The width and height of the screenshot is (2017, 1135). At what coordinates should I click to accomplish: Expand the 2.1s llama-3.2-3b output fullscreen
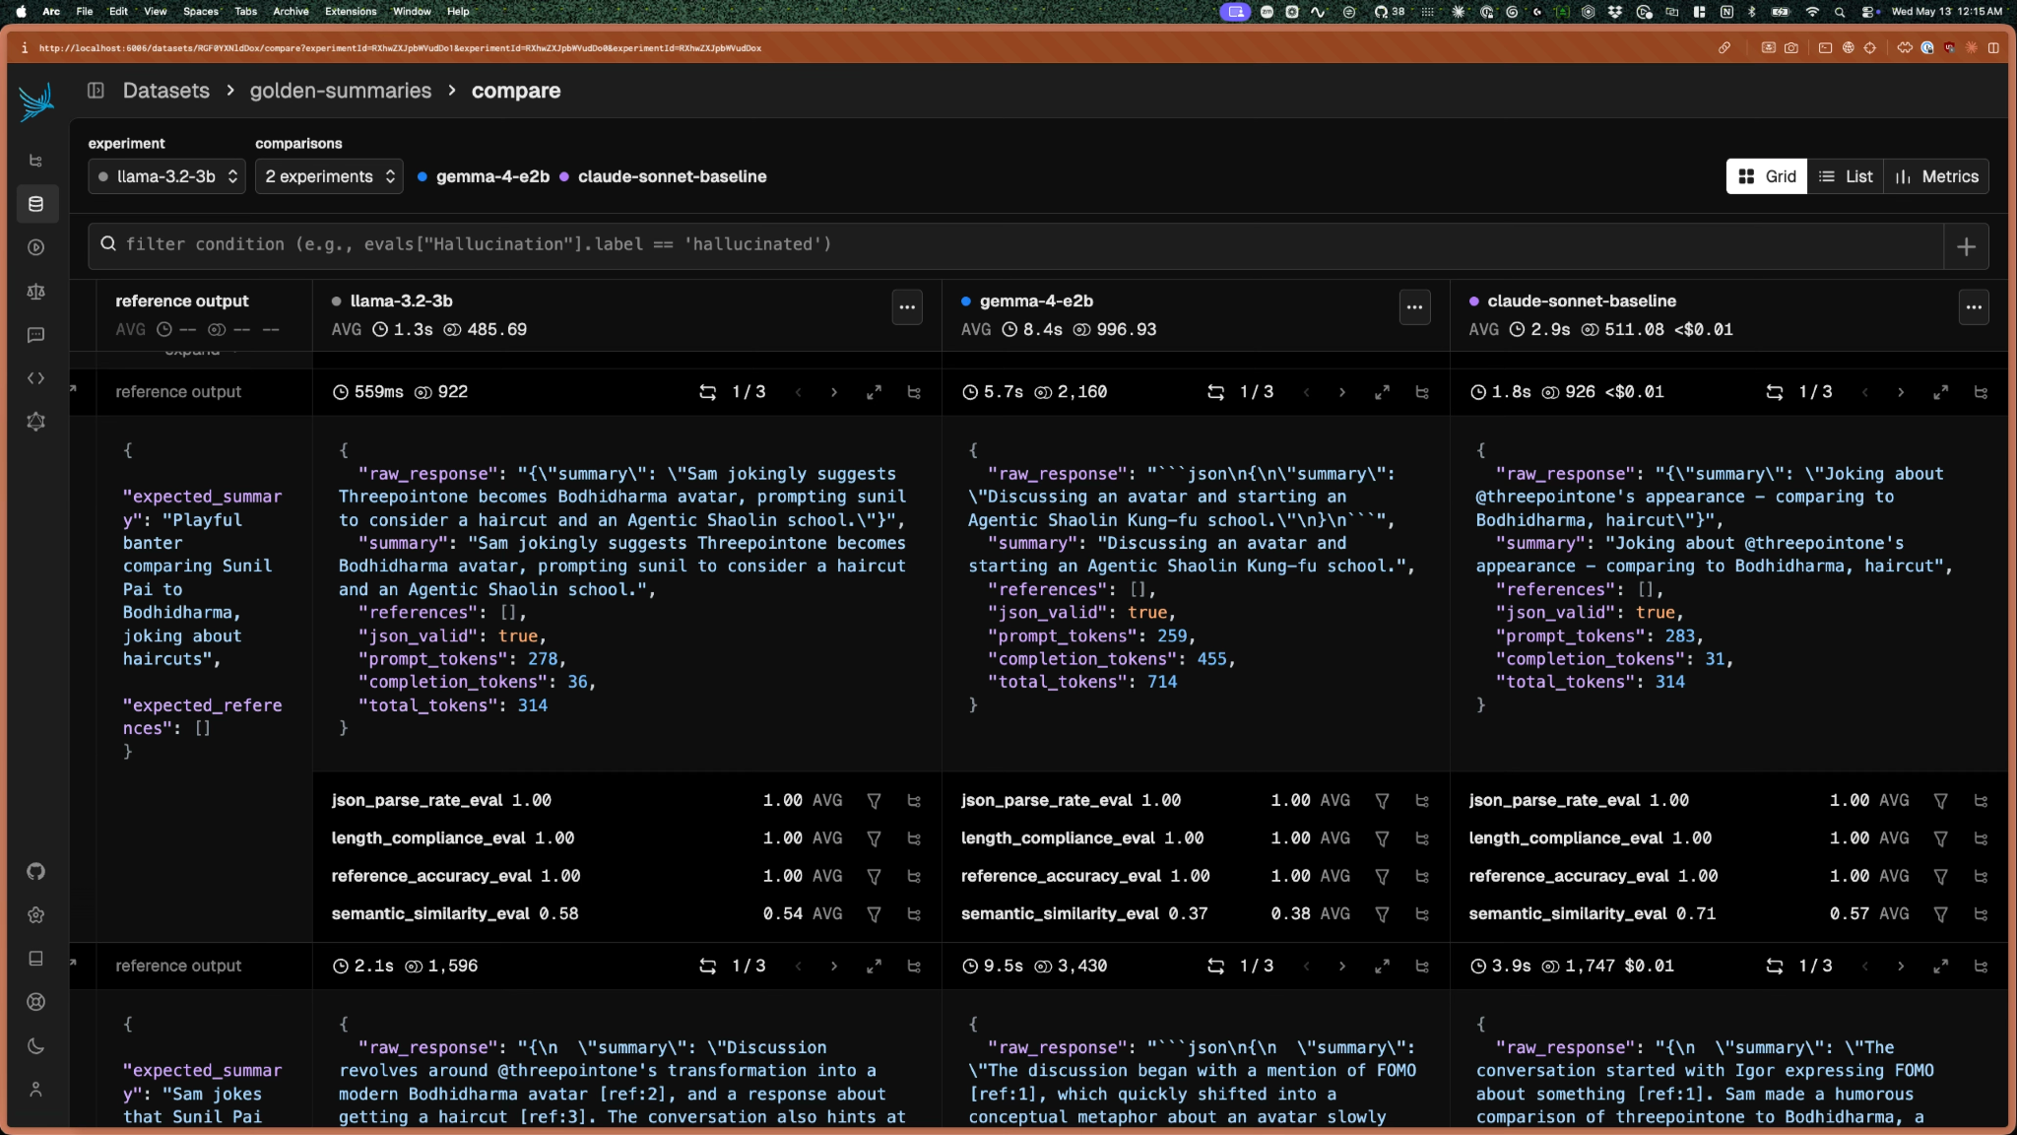point(874,967)
